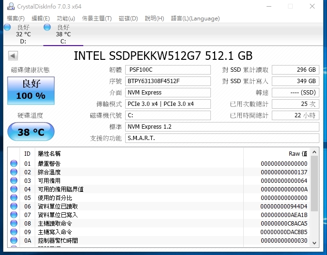Click the status orb for attribute 05
327x255 pixels.
(14, 198)
